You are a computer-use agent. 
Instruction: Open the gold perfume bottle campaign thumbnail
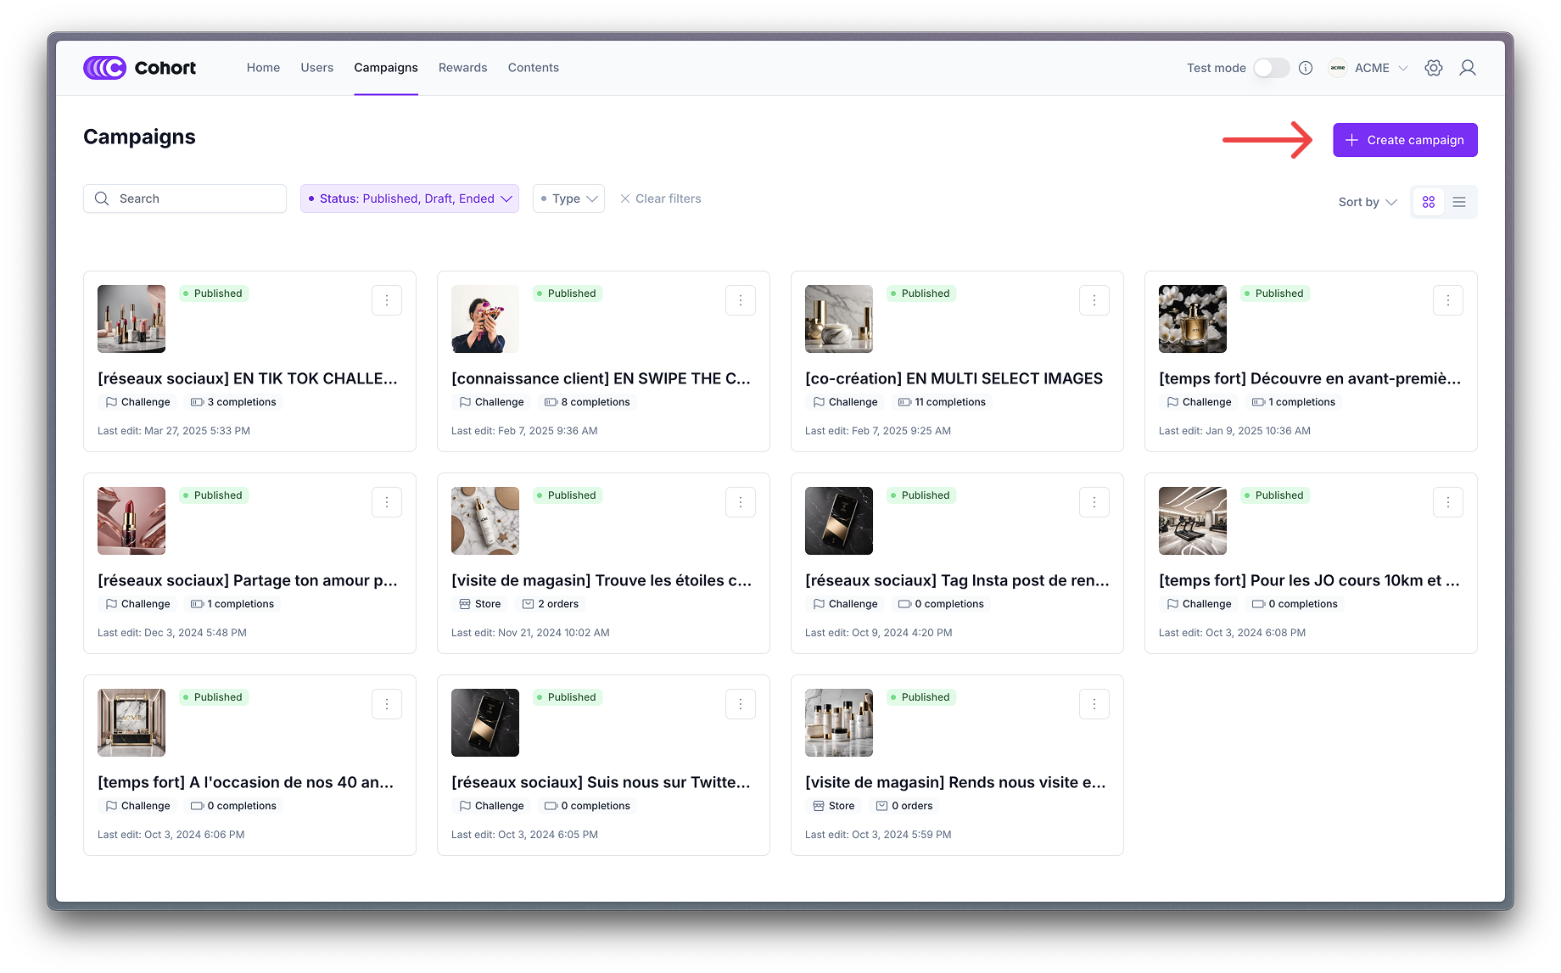coord(1192,319)
